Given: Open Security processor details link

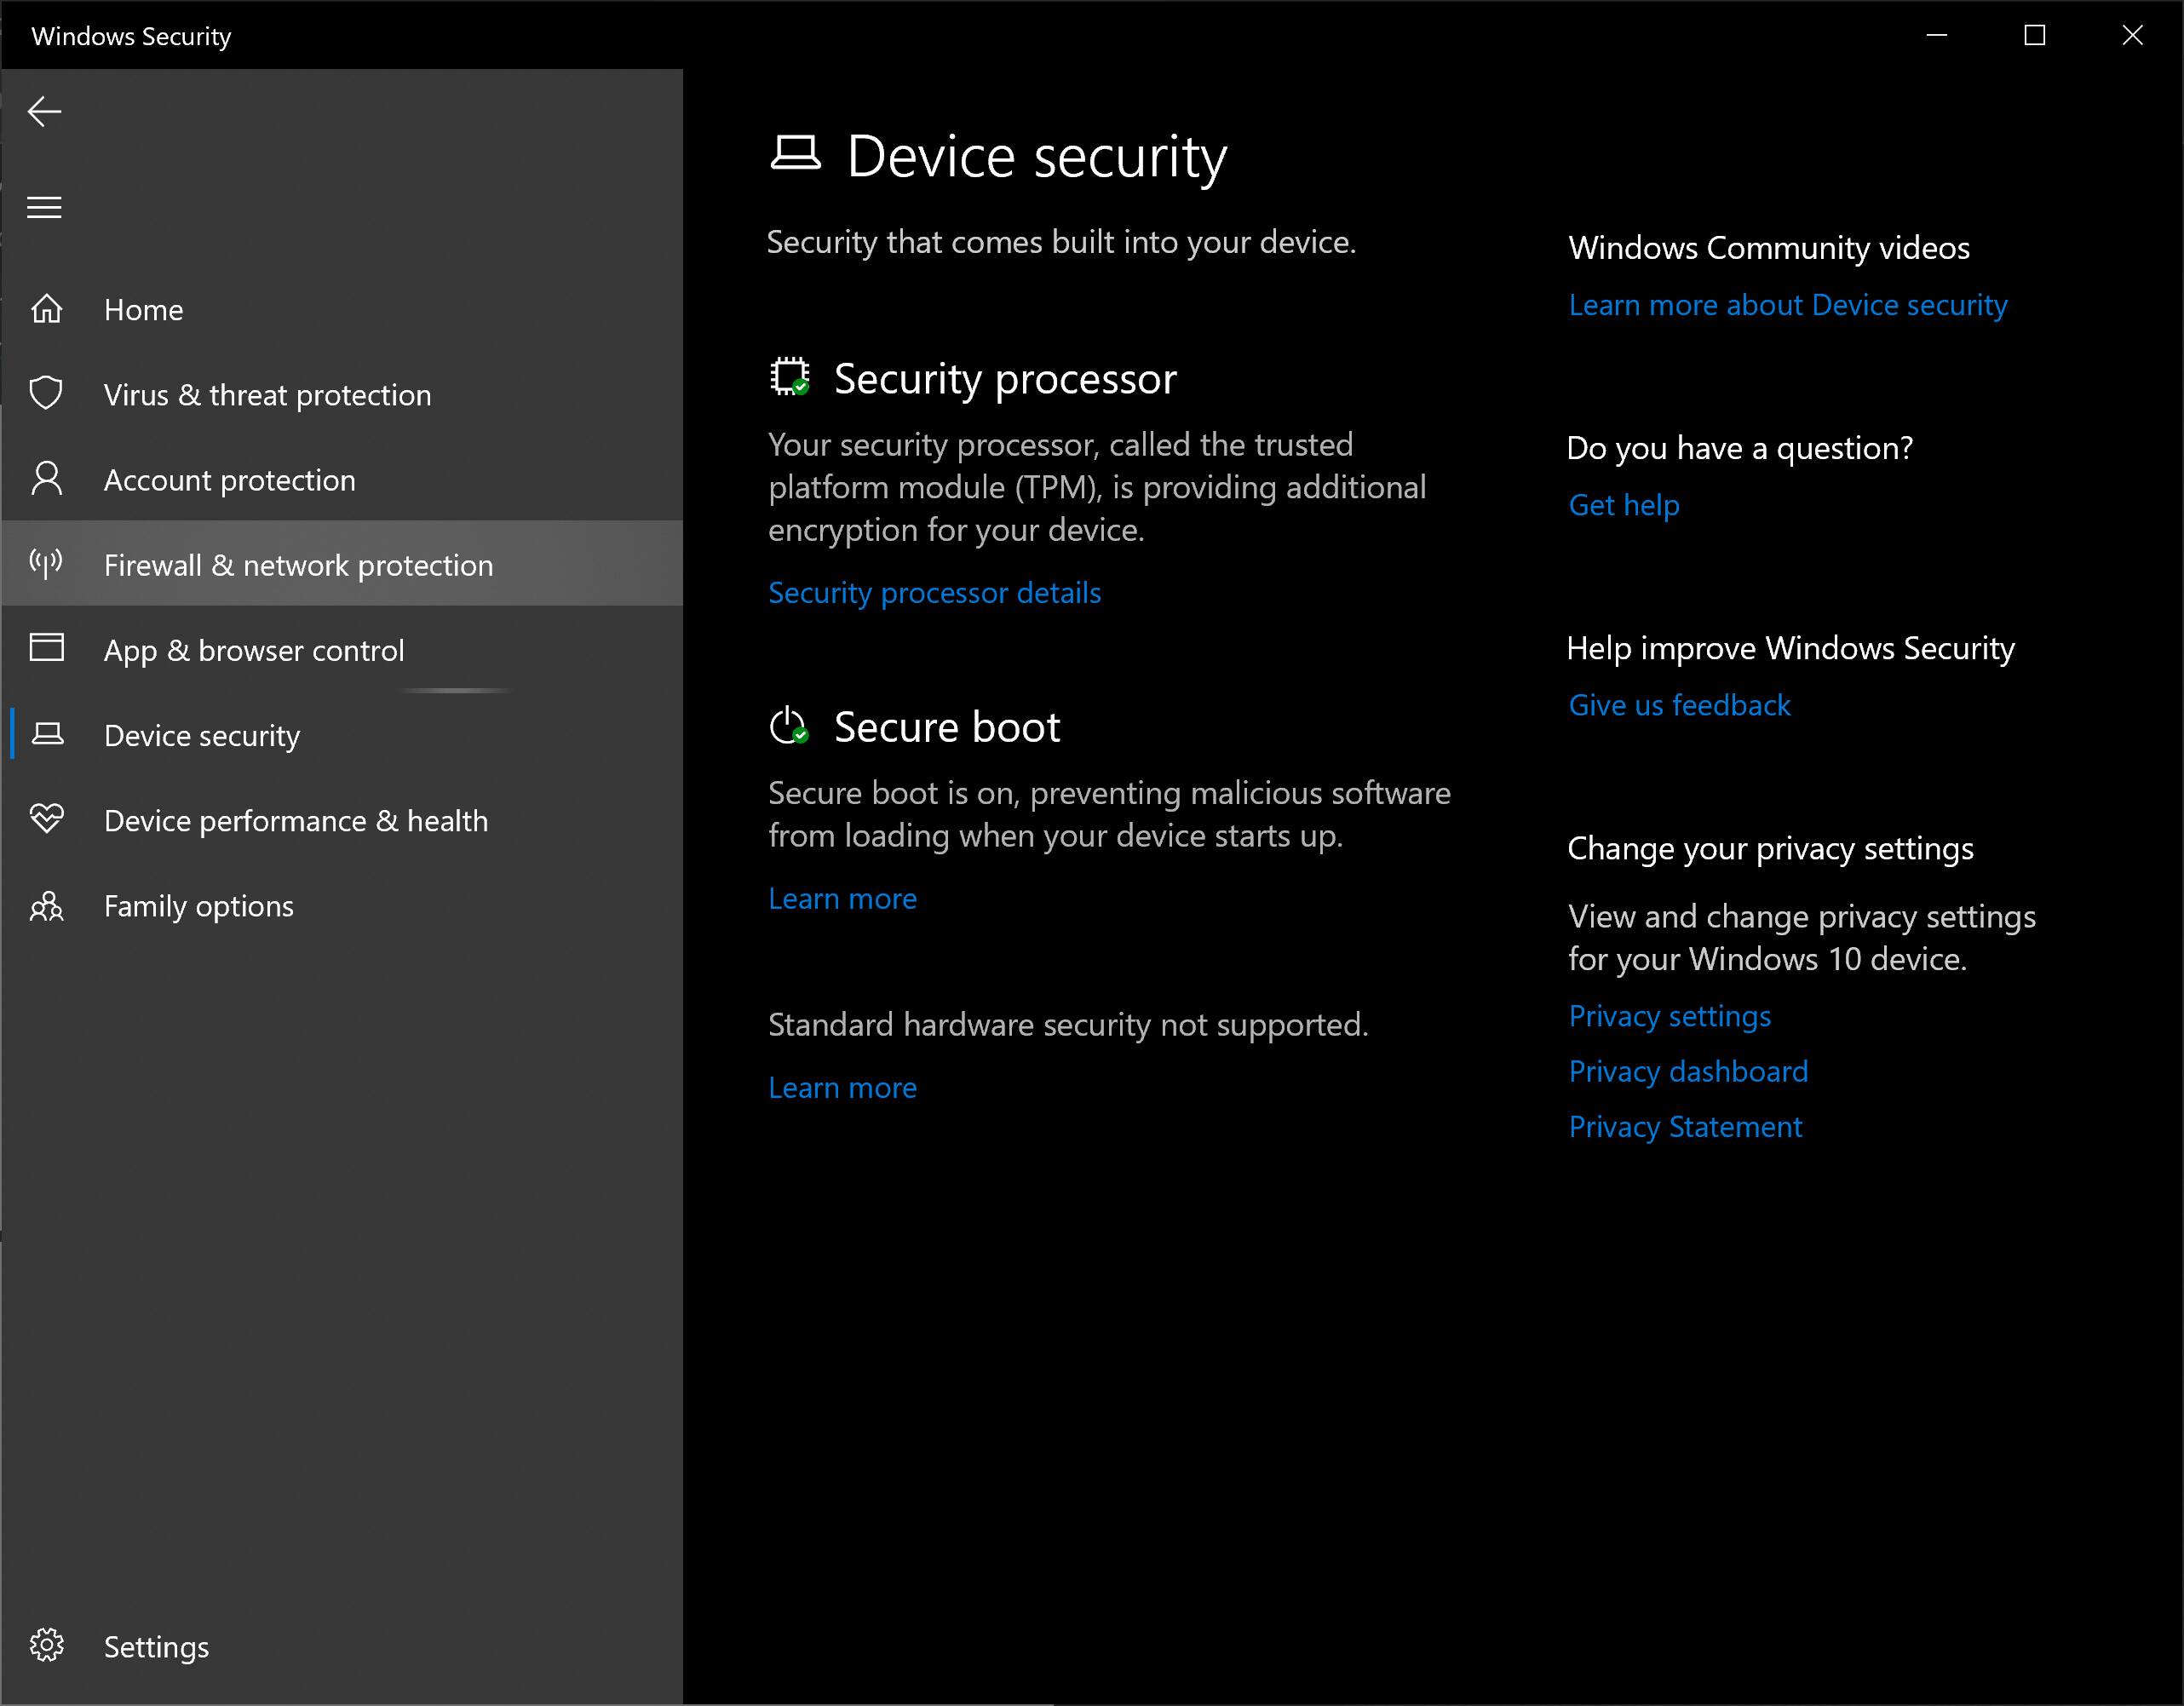Looking at the screenshot, I should click(934, 593).
